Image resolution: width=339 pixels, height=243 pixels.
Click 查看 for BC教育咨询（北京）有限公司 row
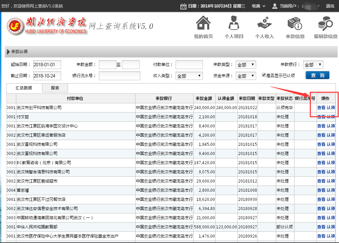[x=321, y=162]
